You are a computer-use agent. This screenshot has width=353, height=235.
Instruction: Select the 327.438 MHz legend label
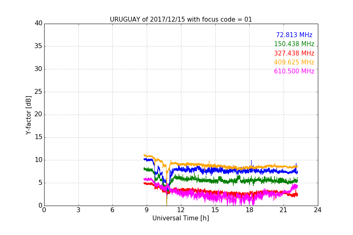point(294,53)
